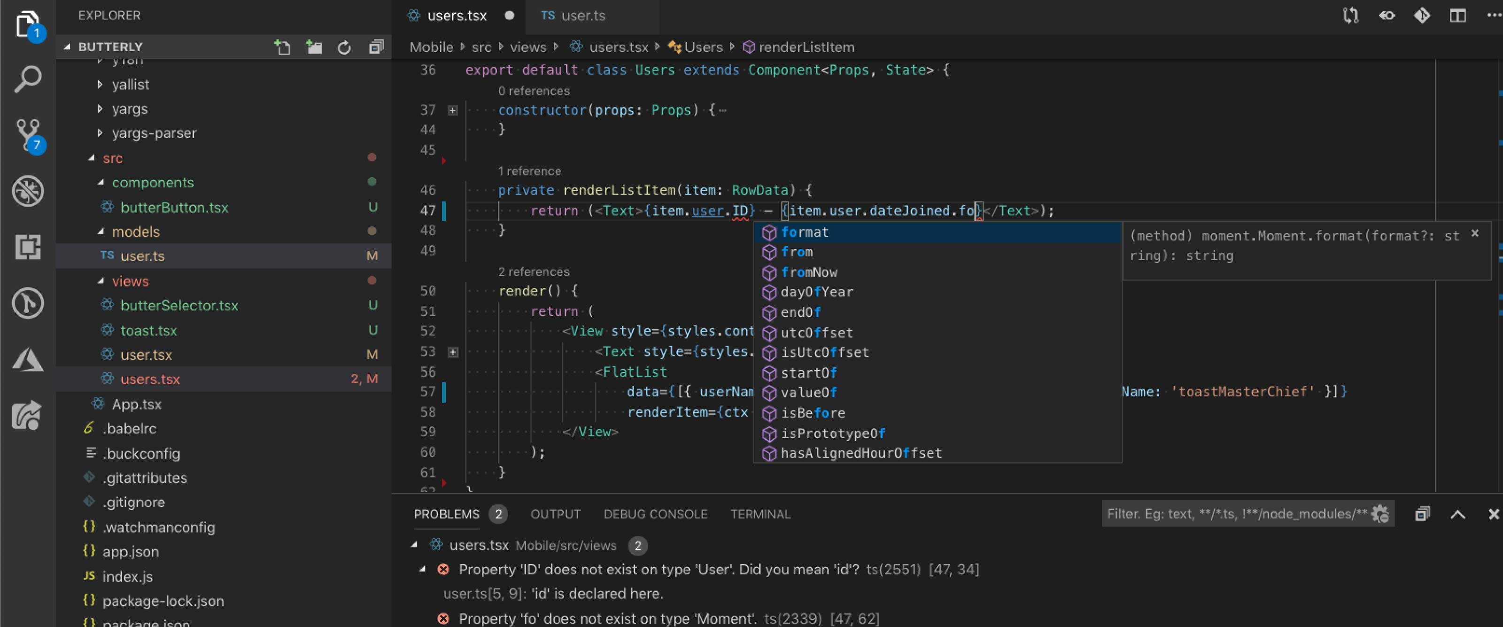Click Mobile in the breadcrumb path
The width and height of the screenshot is (1503, 627).
pos(431,47)
